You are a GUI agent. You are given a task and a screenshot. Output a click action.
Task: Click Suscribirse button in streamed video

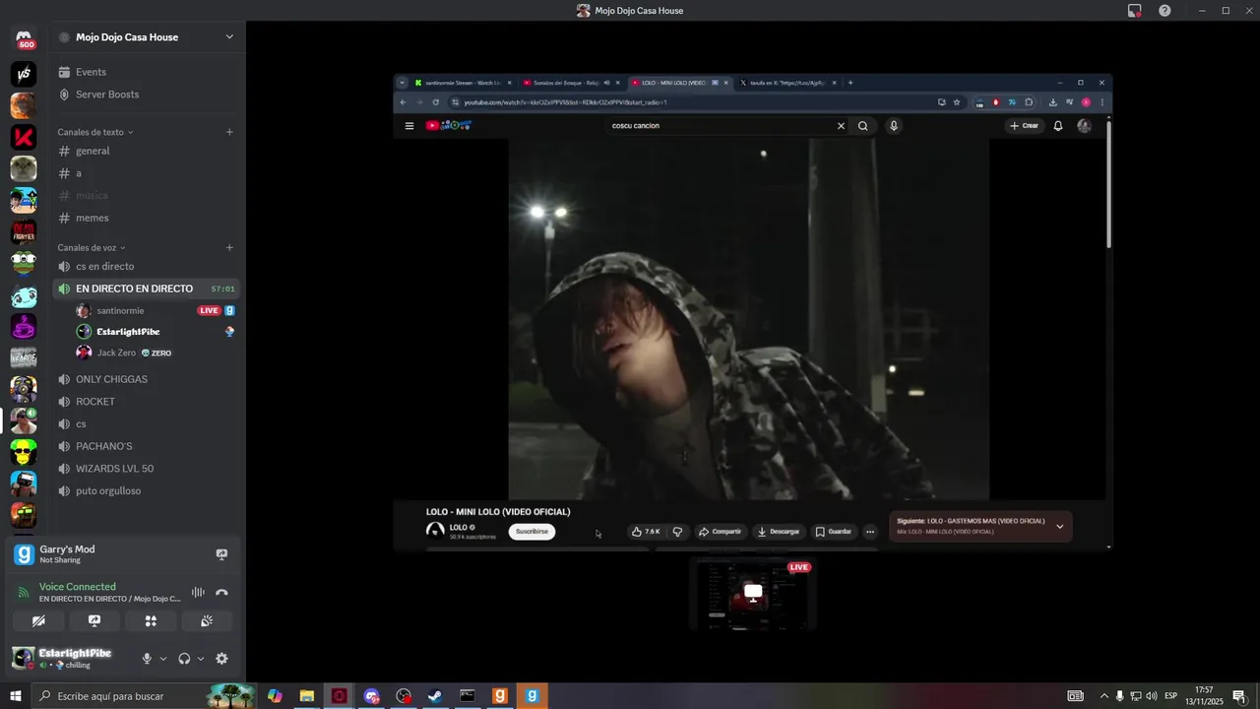(532, 532)
